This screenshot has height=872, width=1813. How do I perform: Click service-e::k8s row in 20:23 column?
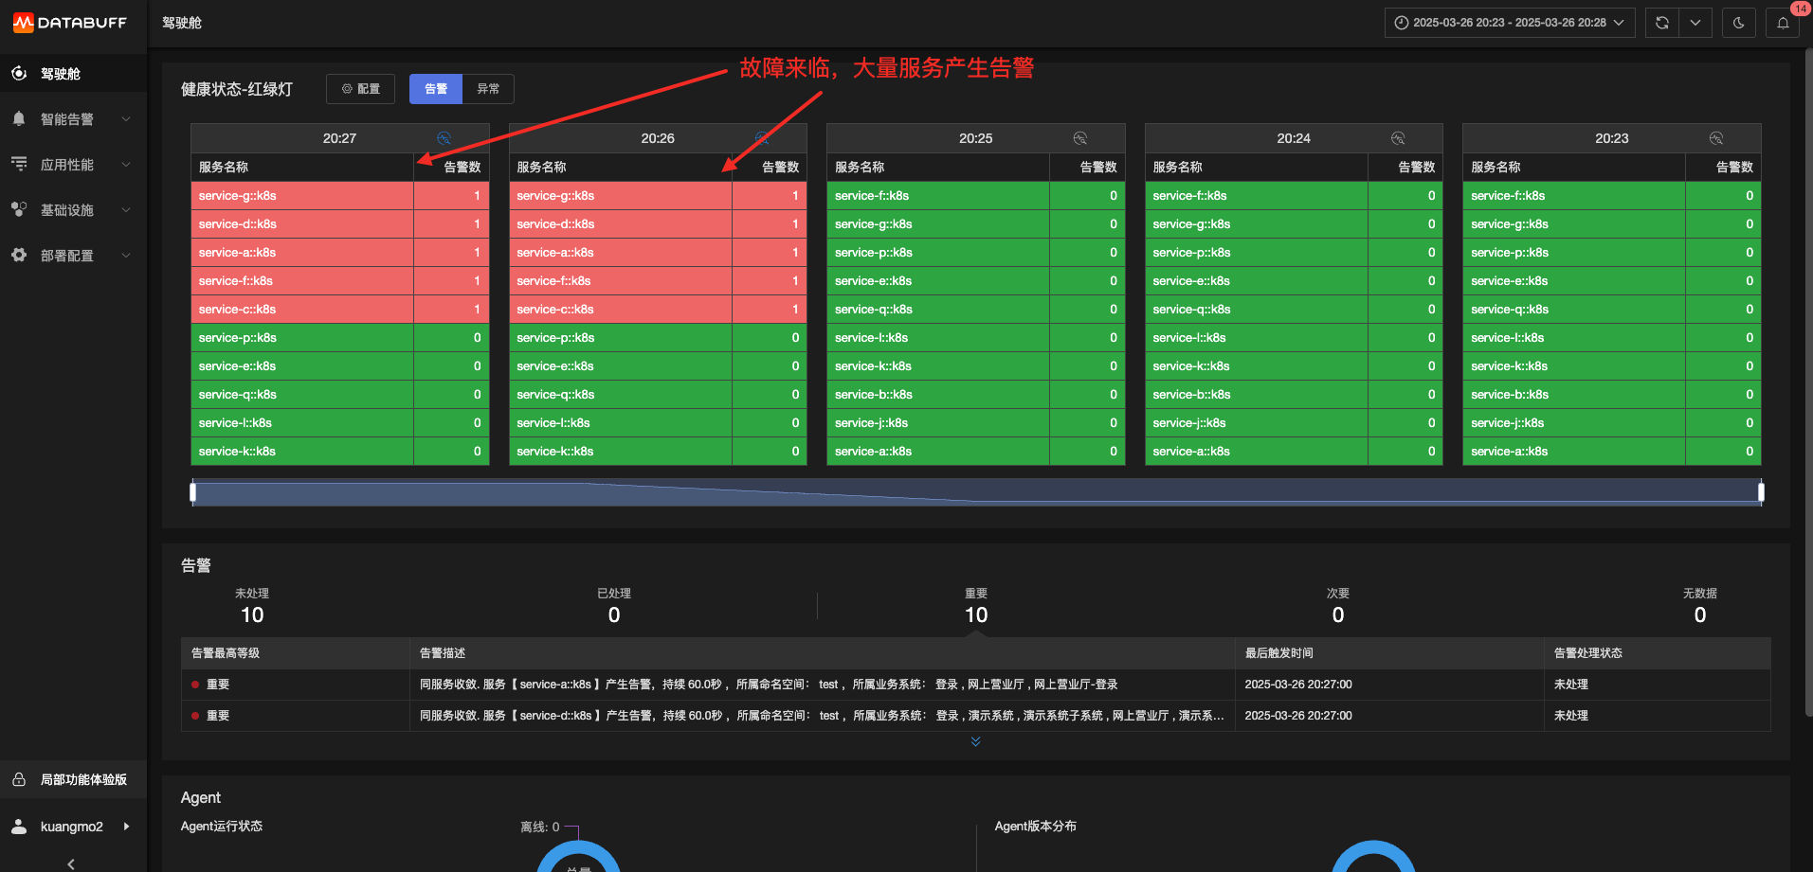point(1611,280)
